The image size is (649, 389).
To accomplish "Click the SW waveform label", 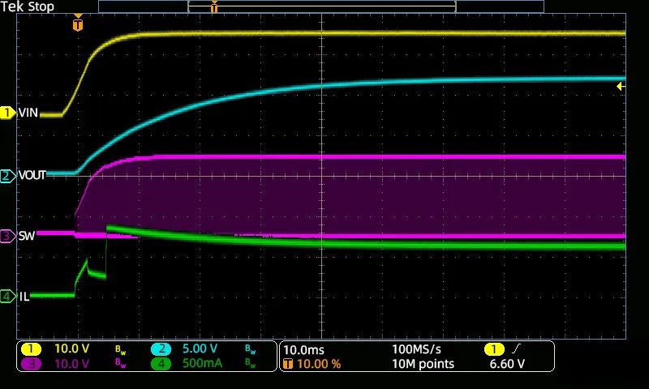I will 27,237.
